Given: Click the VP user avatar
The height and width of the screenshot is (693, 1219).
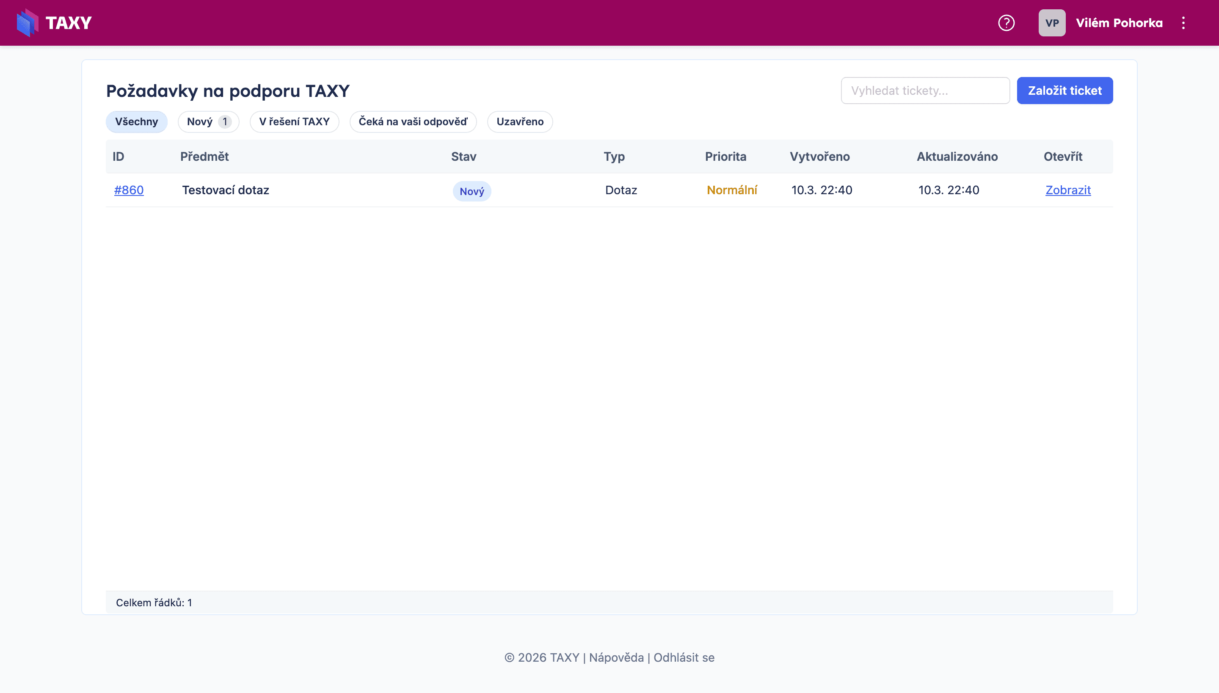Looking at the screenshot, I should (1052, 23).
